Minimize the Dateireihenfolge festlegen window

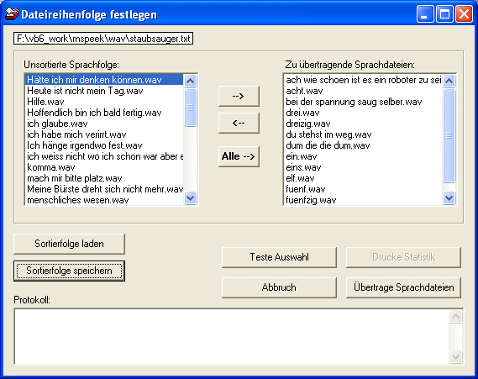(x=424, y=14)
